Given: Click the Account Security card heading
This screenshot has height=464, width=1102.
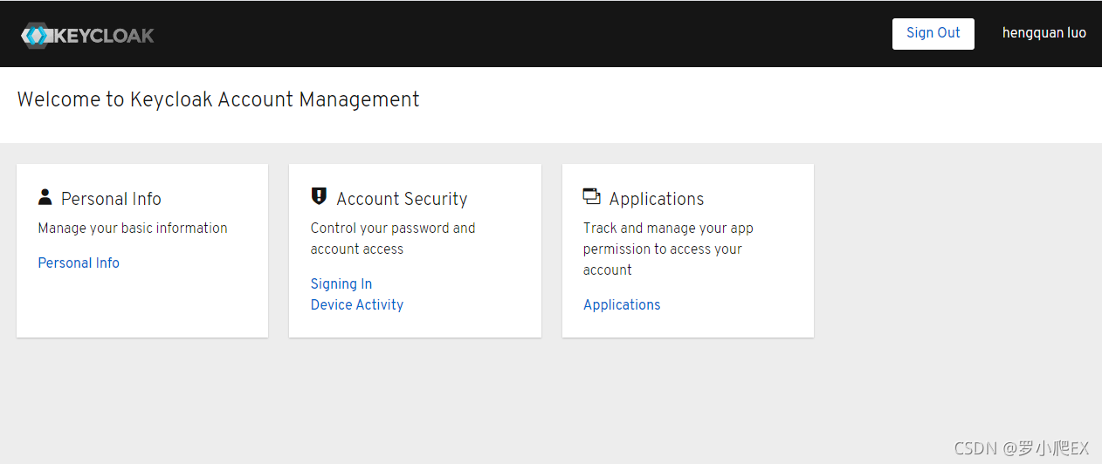Looking at the screenshot, I should tap(402, 199).
